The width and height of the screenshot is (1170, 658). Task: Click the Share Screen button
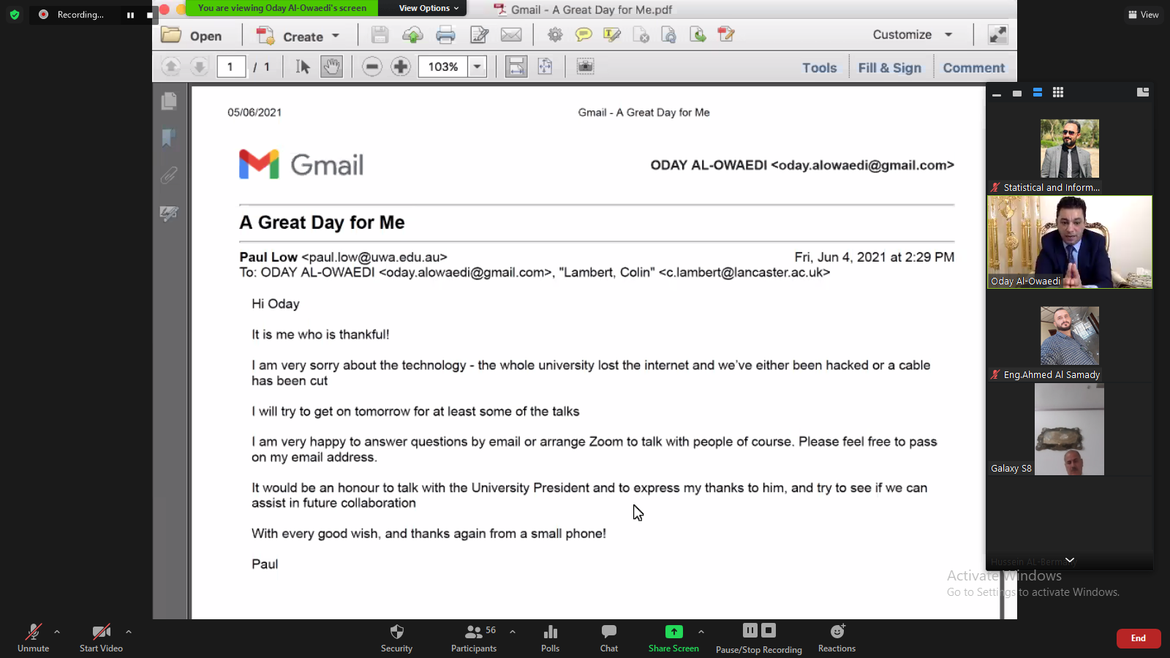tap(673, 637)
